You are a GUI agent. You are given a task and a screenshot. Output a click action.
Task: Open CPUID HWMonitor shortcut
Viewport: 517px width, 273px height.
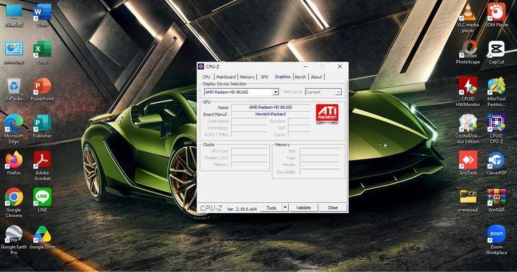tap(468, 92)
